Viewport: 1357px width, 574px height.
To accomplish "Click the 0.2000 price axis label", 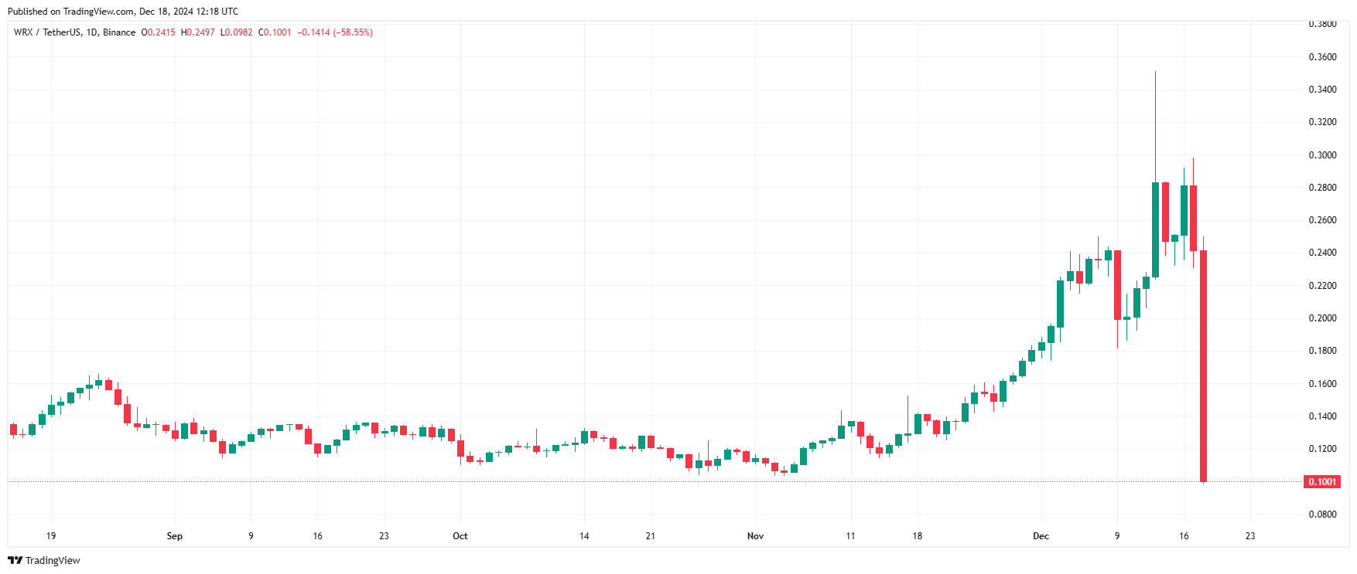I will point(1322,318).
